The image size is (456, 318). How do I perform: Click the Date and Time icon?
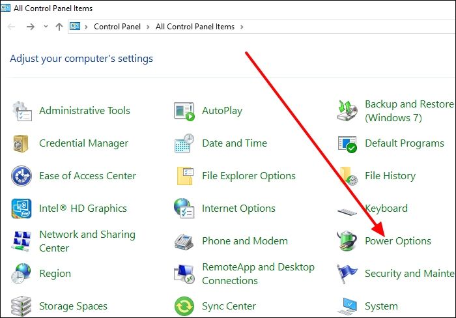(x=184, y=143)
